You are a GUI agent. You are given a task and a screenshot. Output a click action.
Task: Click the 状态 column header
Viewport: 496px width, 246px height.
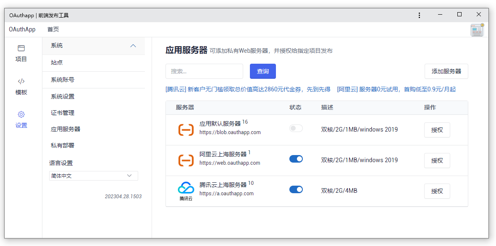point(295,108)
